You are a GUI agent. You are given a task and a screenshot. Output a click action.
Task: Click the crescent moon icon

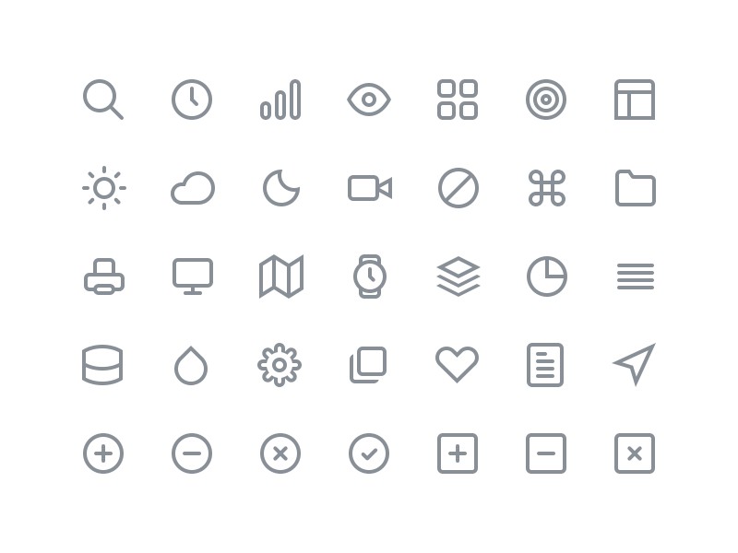(x=281, y=188)
